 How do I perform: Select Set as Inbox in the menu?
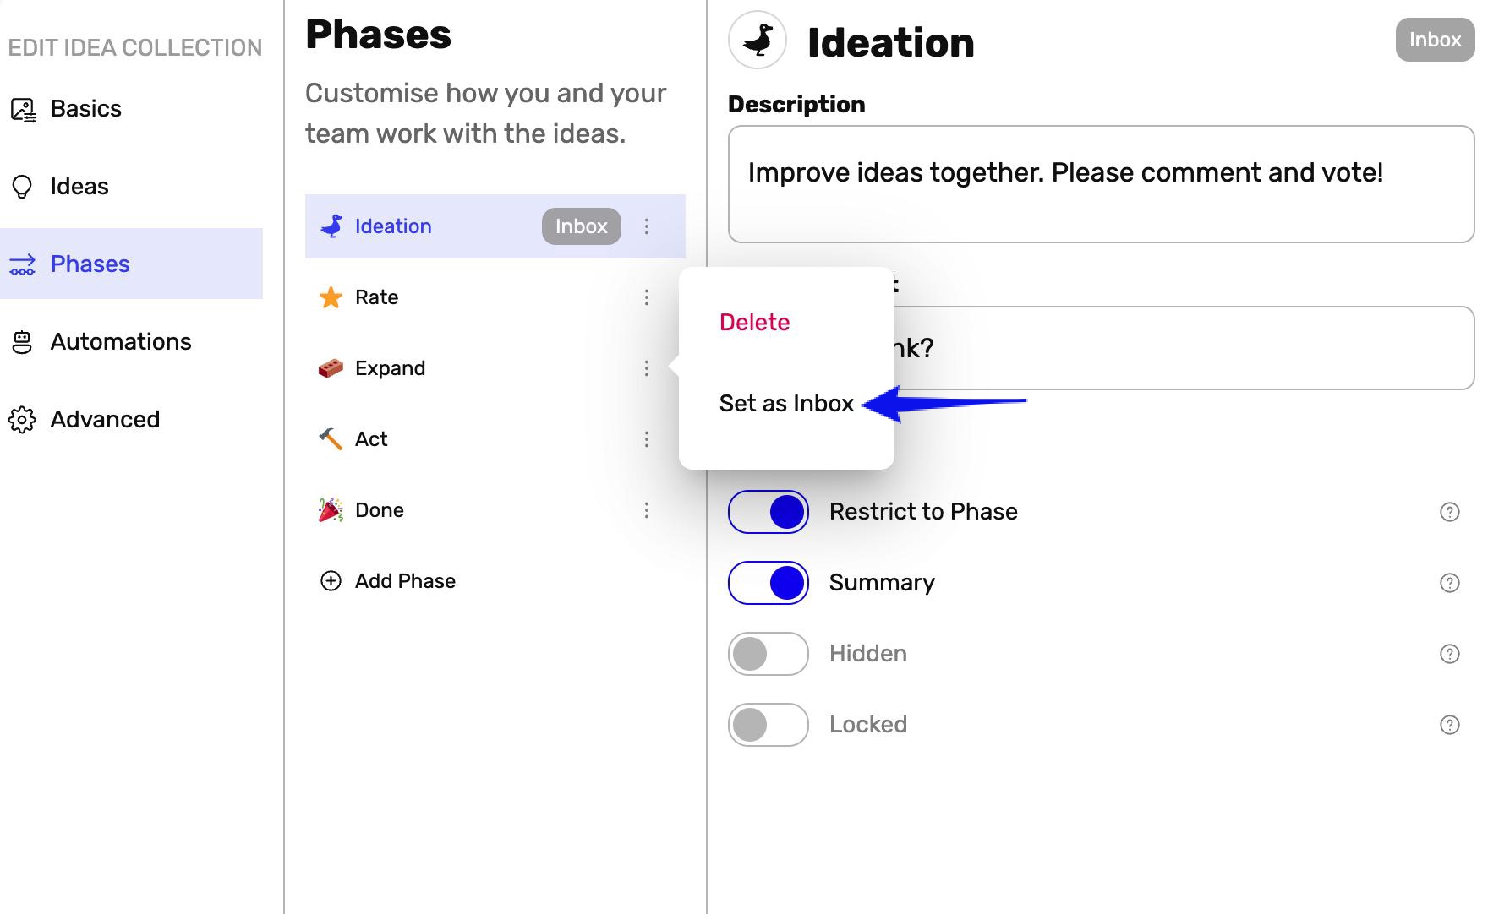785,403
